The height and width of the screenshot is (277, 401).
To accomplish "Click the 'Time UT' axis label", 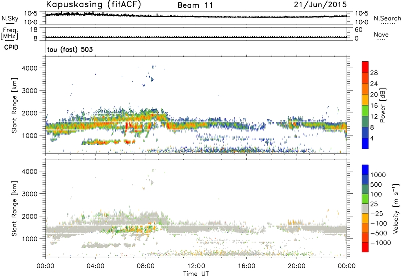I will 196,274.
